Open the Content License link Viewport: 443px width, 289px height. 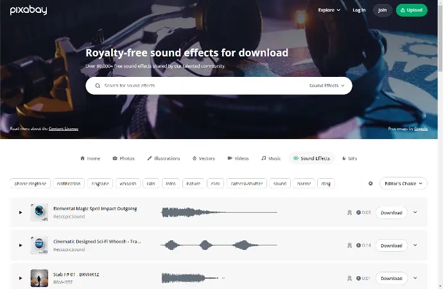(x=64, y=129)
